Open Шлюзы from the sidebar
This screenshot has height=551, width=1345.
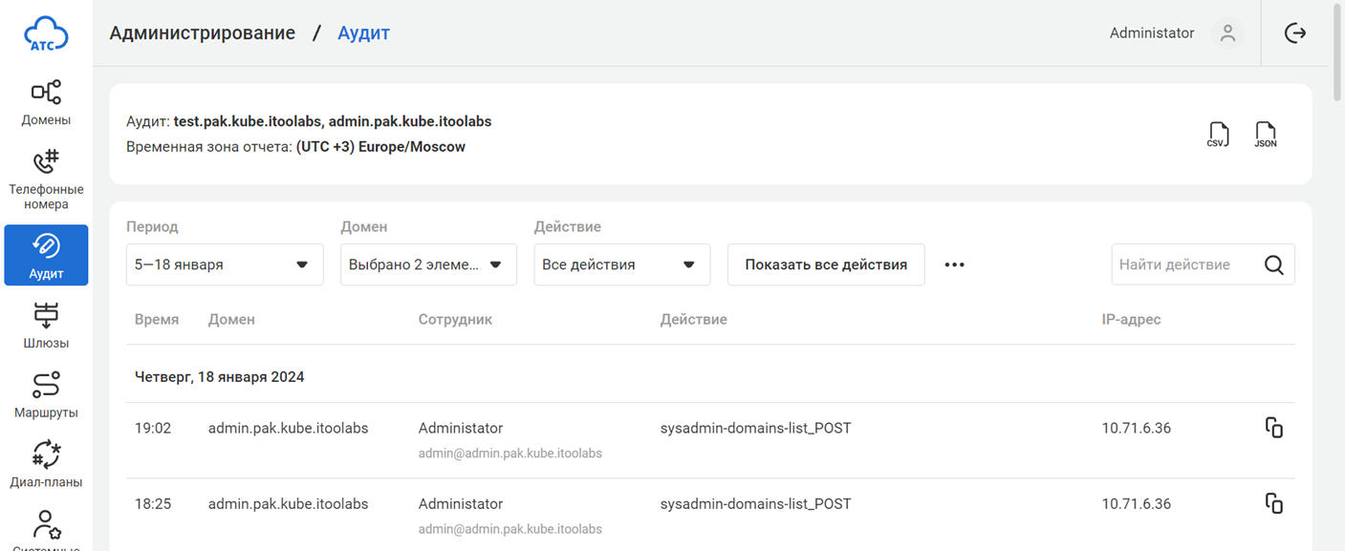(x=46, y=326)
